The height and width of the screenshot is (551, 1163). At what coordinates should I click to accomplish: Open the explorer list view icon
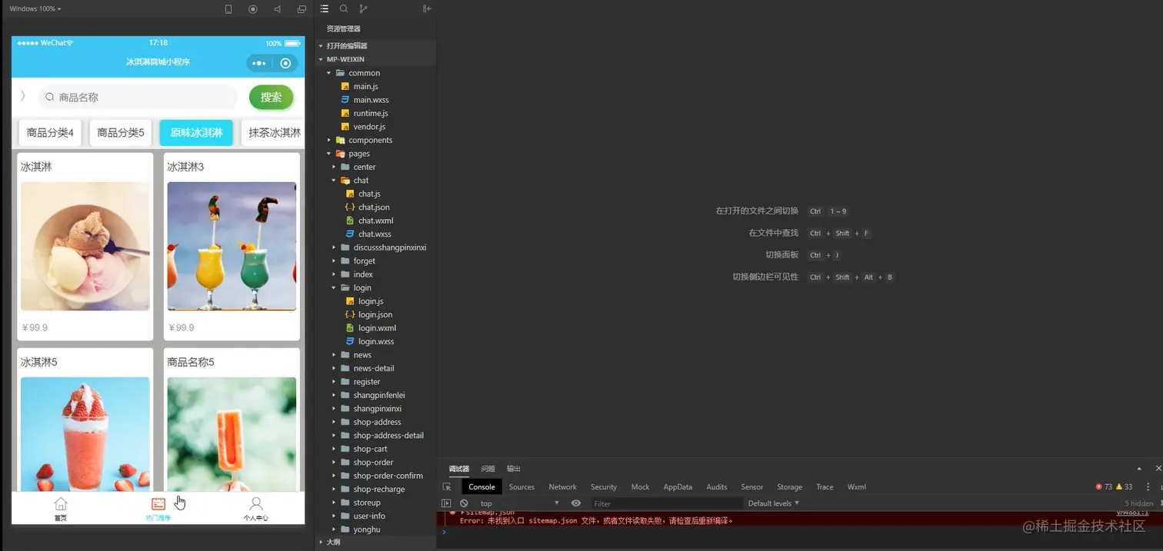(x=325, y=8)
